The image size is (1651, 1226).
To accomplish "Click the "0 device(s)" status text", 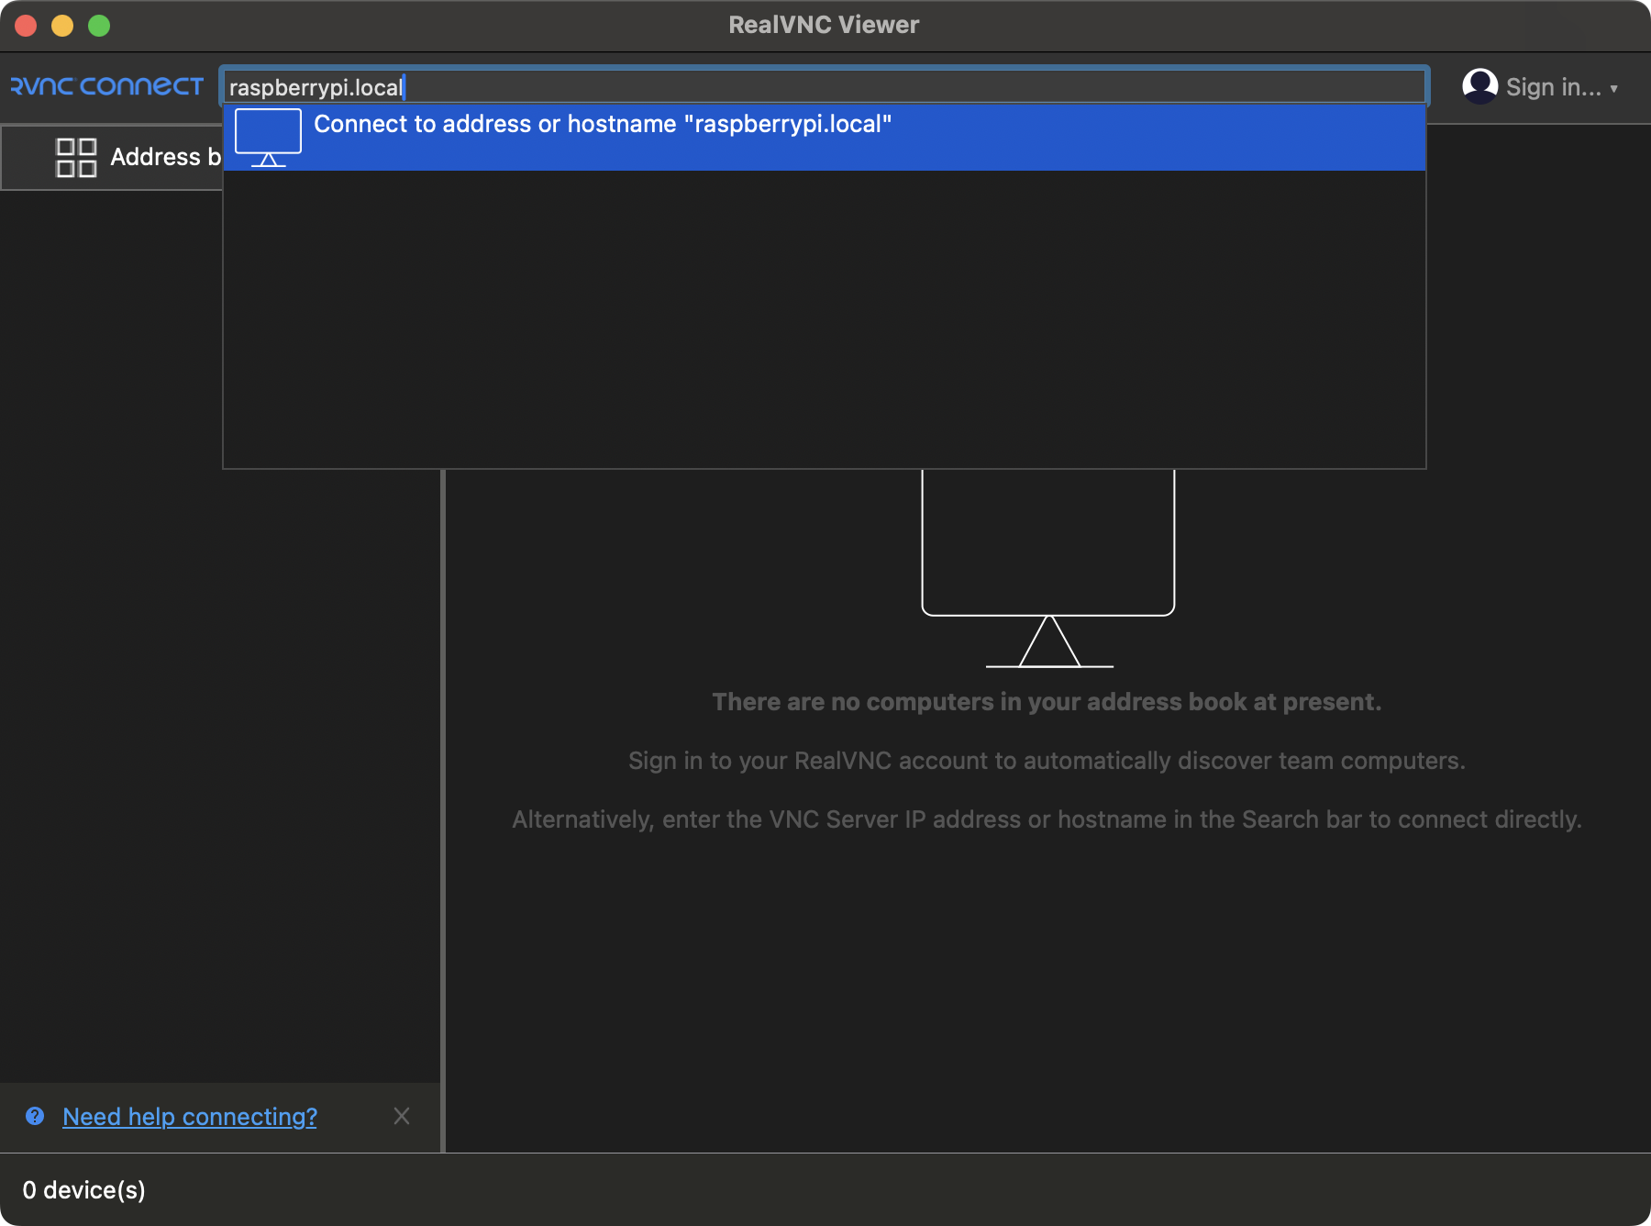I will pyautogui.click(x=83, y=1189).
